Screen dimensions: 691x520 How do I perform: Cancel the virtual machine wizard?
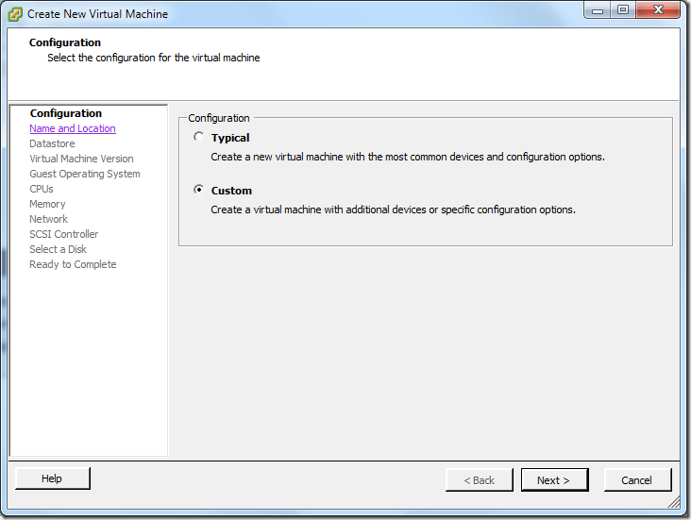click(638, 480)
